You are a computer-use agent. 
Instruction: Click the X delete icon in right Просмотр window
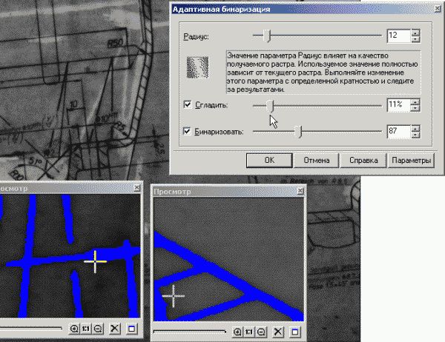278,332
